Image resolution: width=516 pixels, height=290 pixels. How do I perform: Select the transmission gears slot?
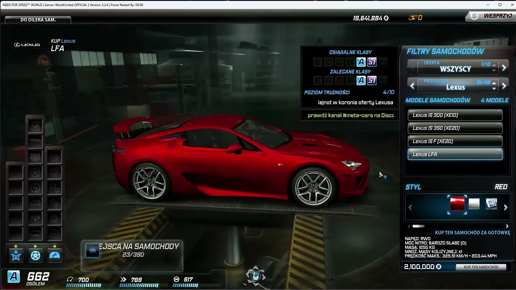pyautogui.click(x=54, y=187)
